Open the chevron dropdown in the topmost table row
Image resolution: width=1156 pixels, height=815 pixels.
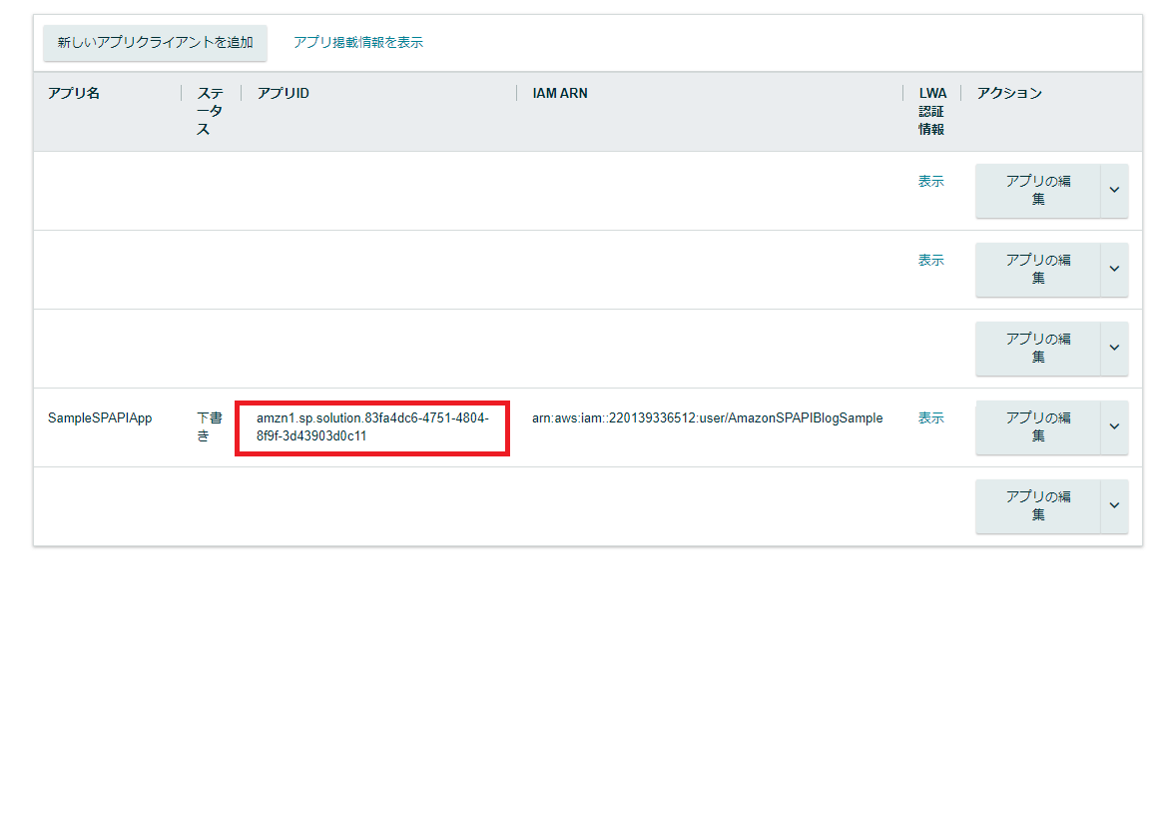[1114, 191]
